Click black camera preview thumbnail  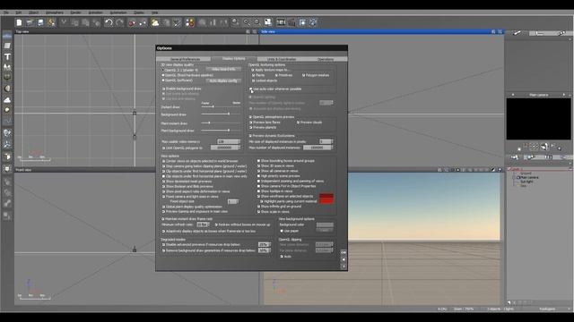[x=538, y=119]
